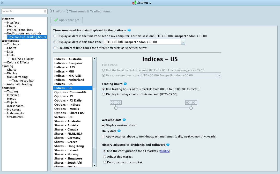The width and height of the screenshot is (280, 174).
Task: Select Shares – Canada in market list
Action: point(73,129)
